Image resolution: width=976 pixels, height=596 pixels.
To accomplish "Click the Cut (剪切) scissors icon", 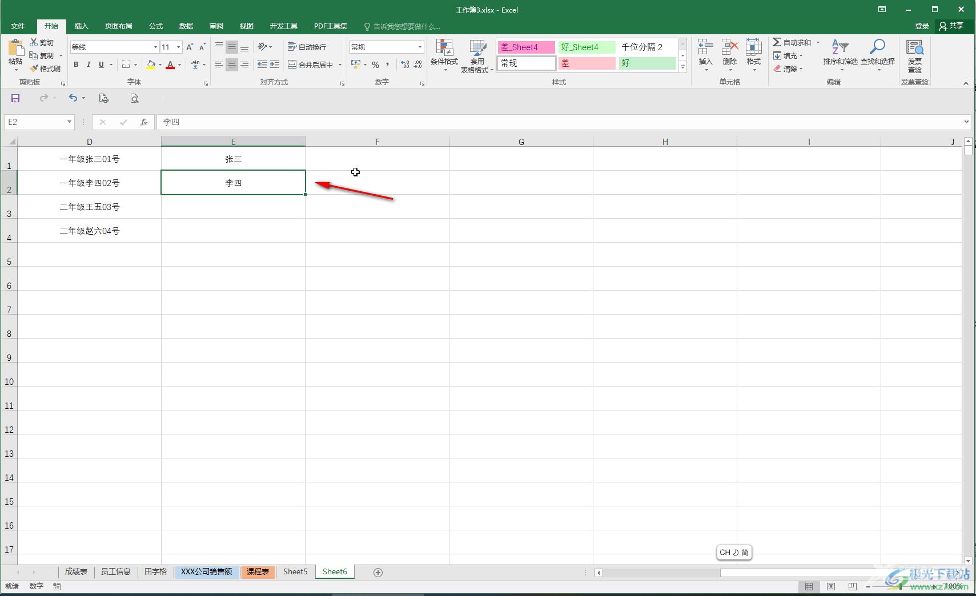I will (x=34, y=42).
